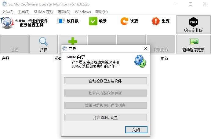Open the 文件(F) menu
The height and width of the screenshot is (139, 211).
tap(8, 12)
